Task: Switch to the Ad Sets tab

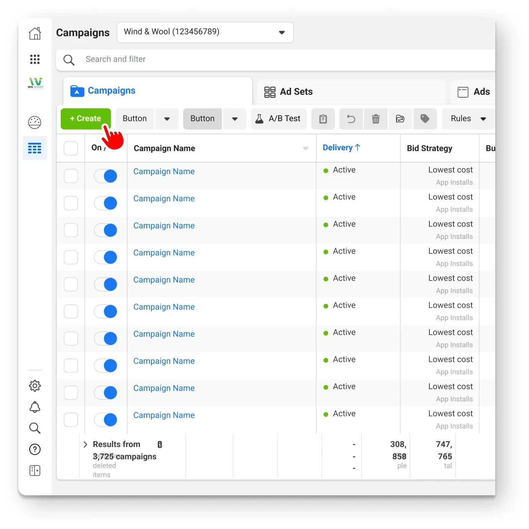Action: pyautogui.click(x=351, y=92)
